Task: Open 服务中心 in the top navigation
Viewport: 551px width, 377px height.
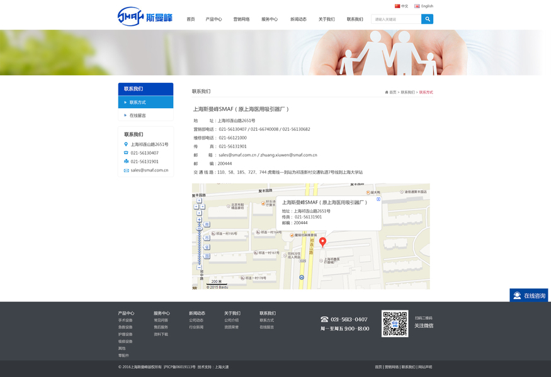Action: pyautogui.click(x=270, y=19)
